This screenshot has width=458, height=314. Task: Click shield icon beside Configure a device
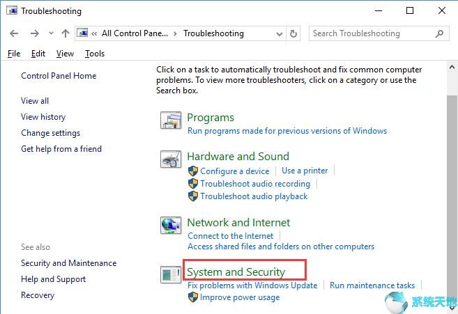(x=193, y=171)
